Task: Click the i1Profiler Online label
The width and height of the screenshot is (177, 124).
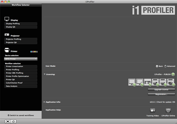Action: [168, 116]
